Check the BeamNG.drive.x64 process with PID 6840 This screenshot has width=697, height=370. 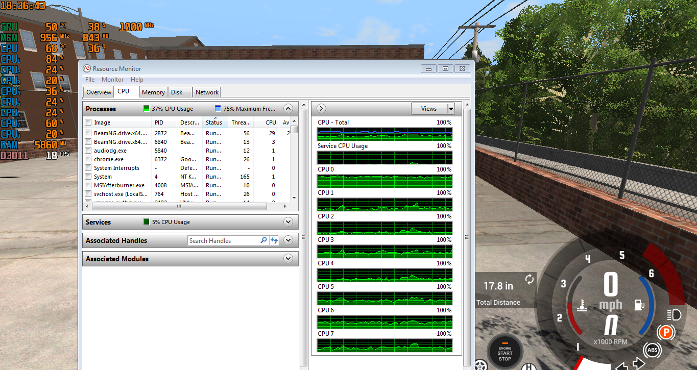click(88, 142)
